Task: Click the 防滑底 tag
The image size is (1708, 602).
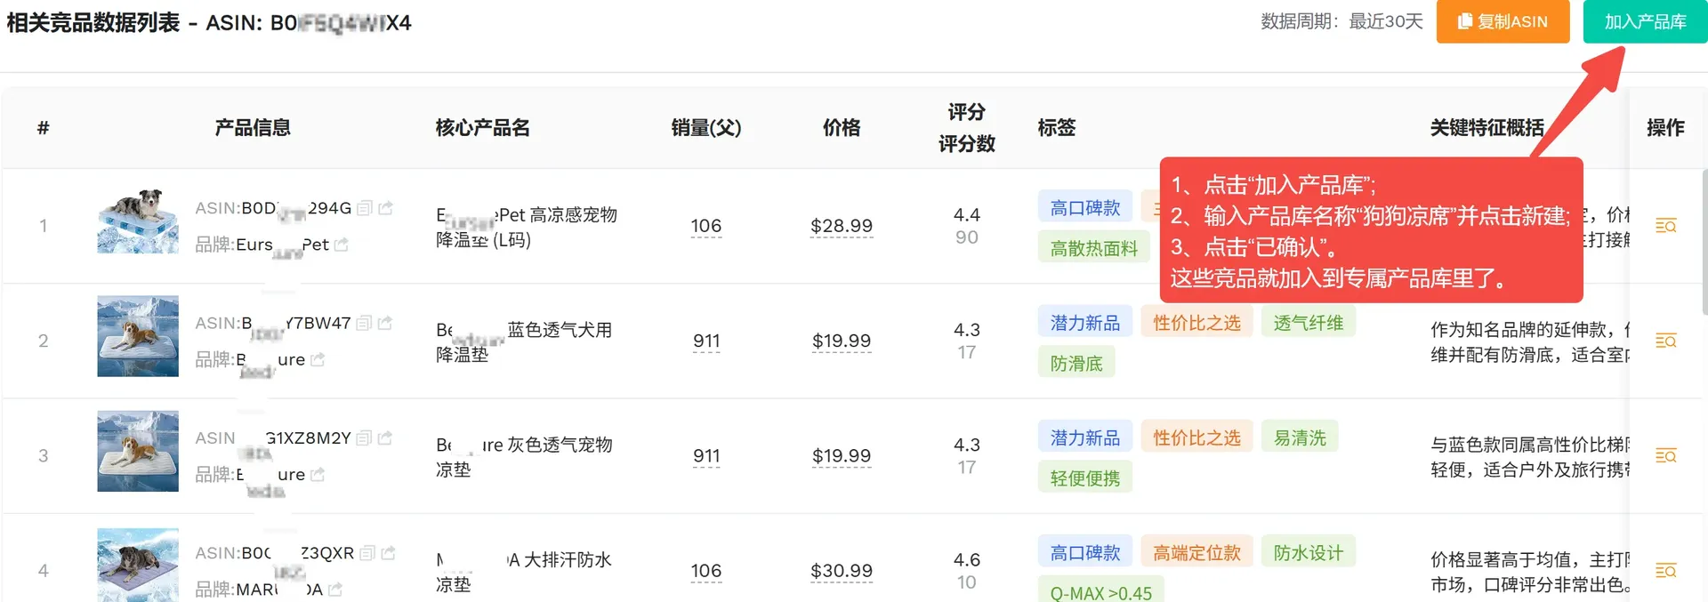Action: point(1076,363)
